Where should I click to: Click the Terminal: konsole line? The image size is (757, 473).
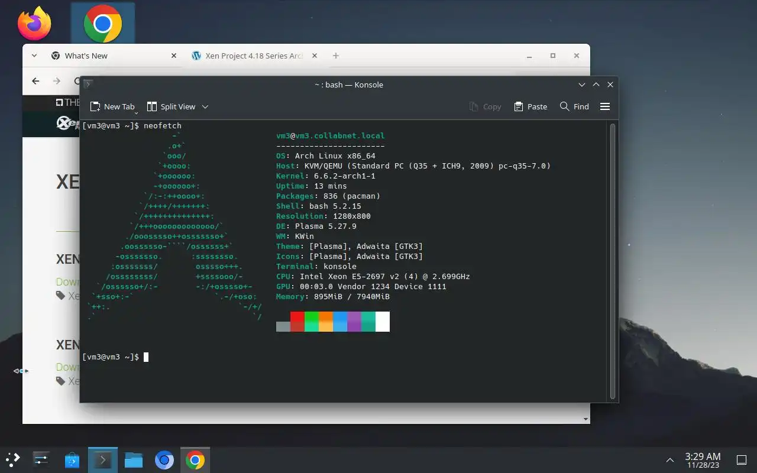pyautogui.click(x=316, y=267)
